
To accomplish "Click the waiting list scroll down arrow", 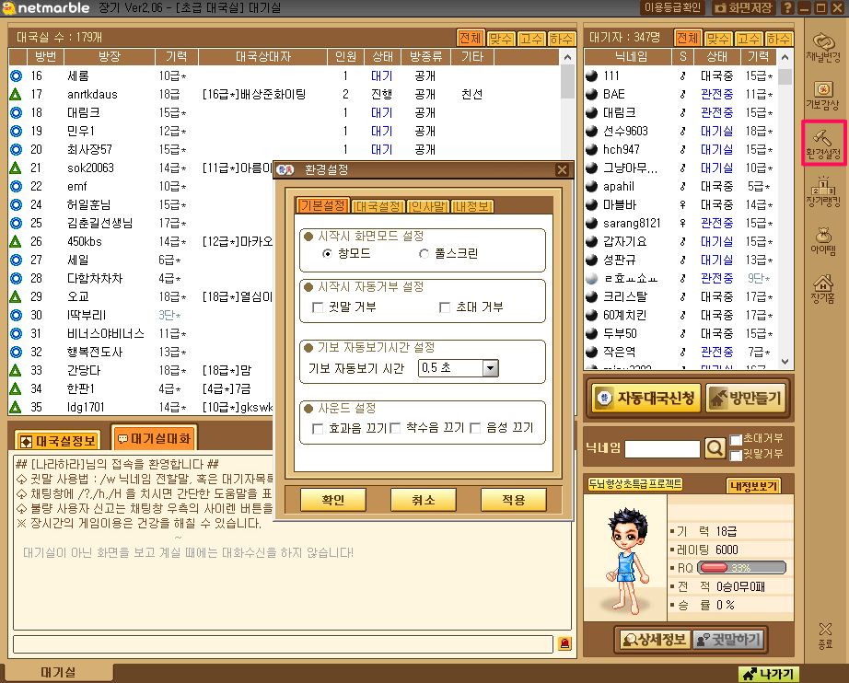I will tap(785, 361).
